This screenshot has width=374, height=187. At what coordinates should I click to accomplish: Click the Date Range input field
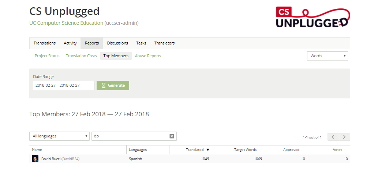tap(64, 86)
